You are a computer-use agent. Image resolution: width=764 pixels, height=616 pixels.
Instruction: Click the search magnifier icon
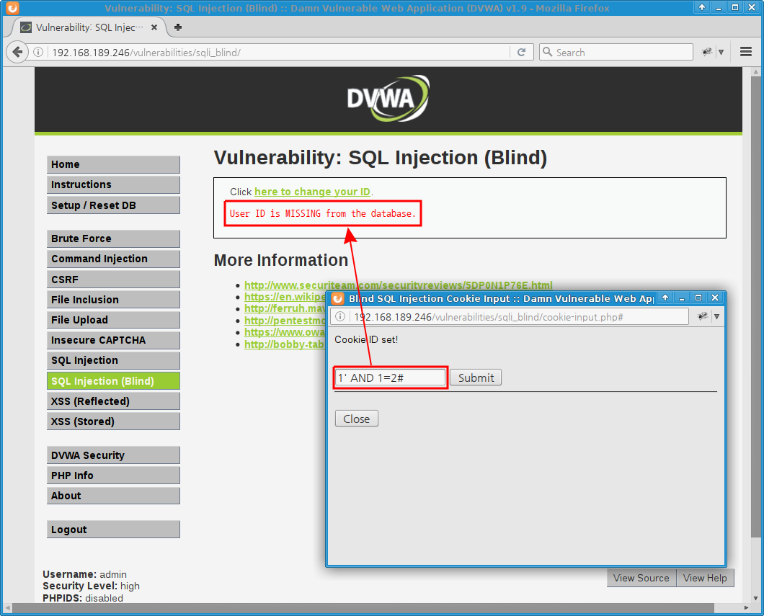[x=548, y=52]
